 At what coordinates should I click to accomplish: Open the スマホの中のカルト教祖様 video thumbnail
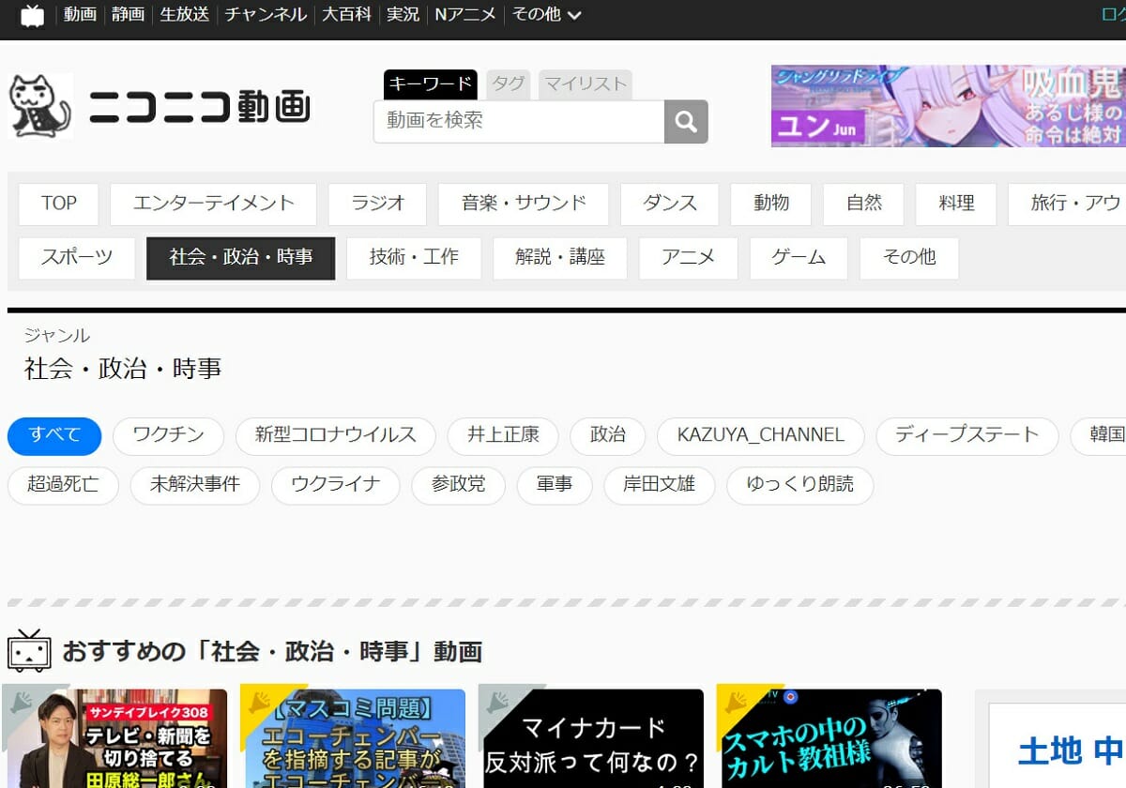(x=829, y=738)
